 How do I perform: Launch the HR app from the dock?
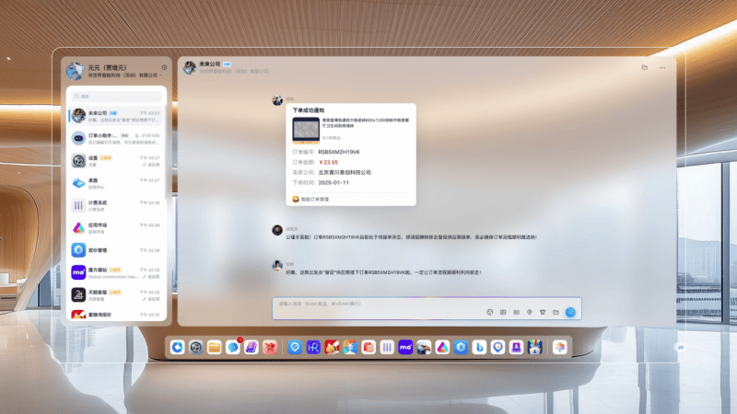[x=313, y=347]
